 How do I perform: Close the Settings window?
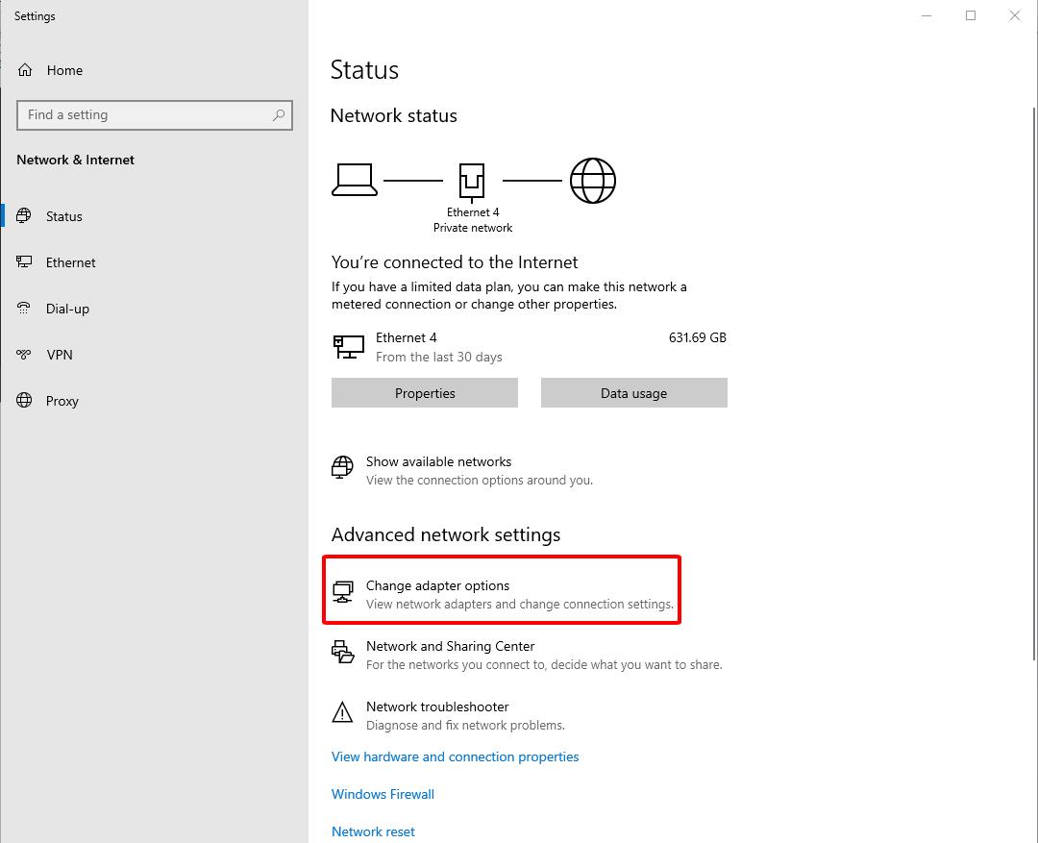(x=1014, y=16)
